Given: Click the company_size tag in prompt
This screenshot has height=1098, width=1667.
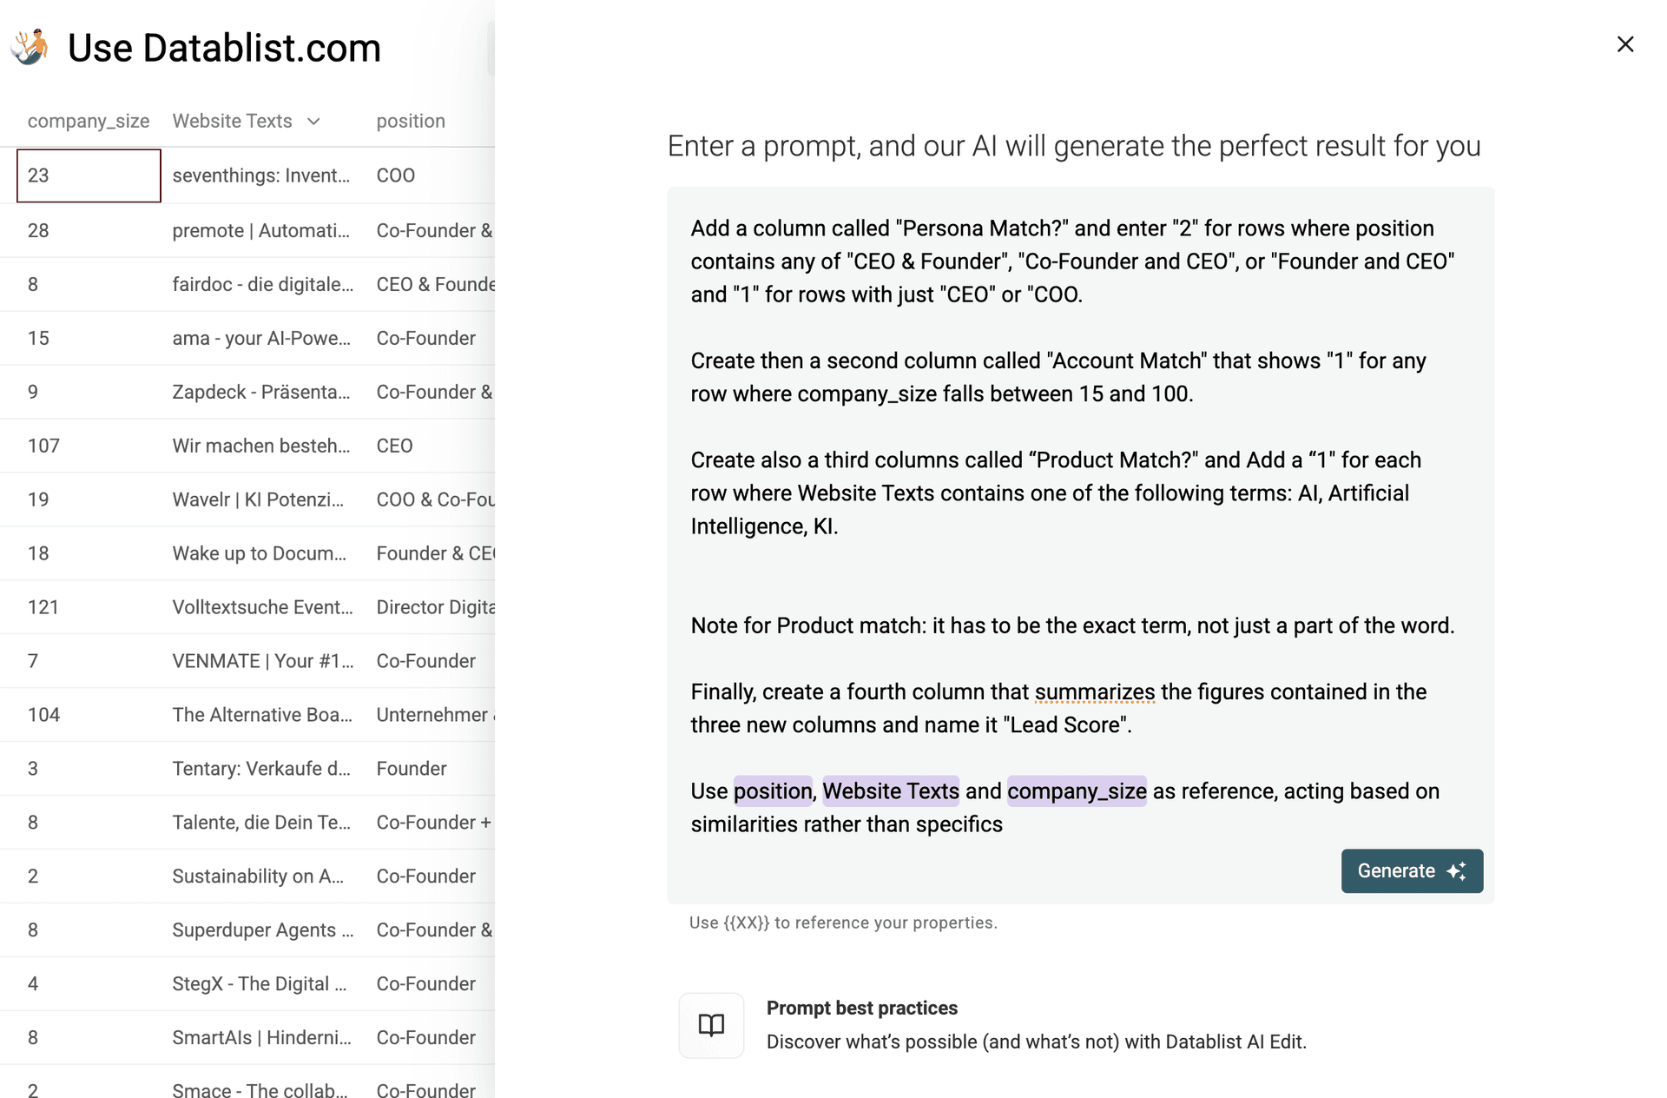Looking at the screenshot, I should (1077, 791).
